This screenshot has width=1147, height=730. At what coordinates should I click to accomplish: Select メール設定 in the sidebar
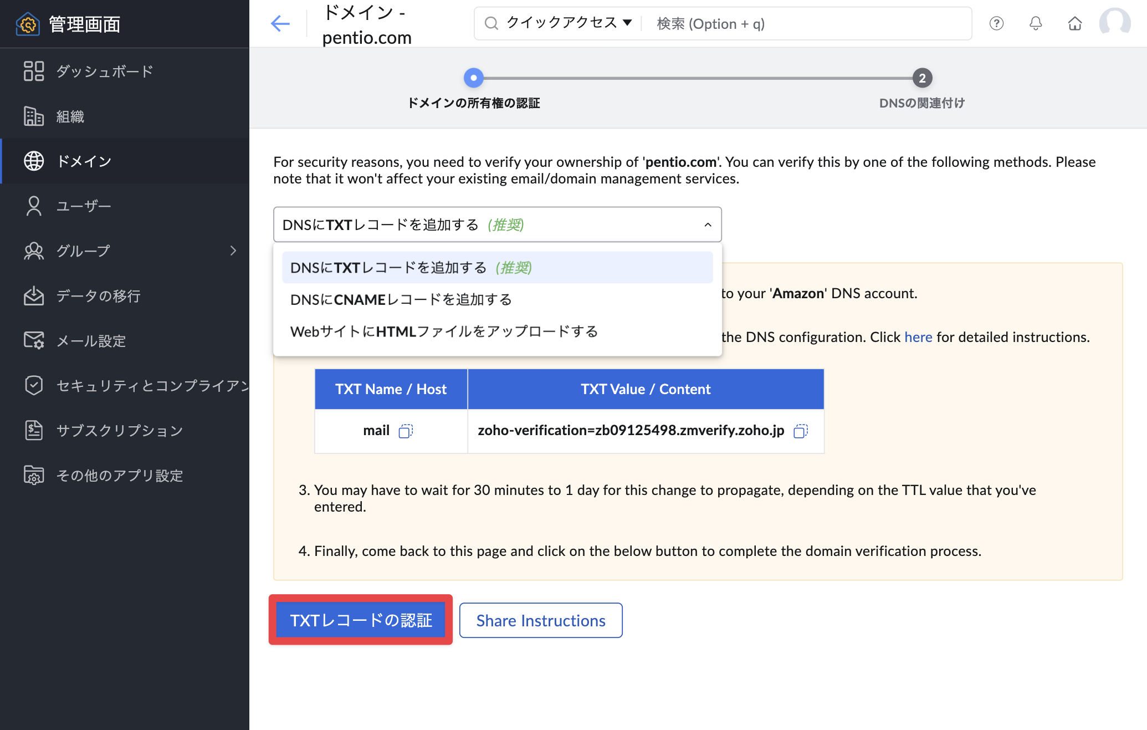91,341
